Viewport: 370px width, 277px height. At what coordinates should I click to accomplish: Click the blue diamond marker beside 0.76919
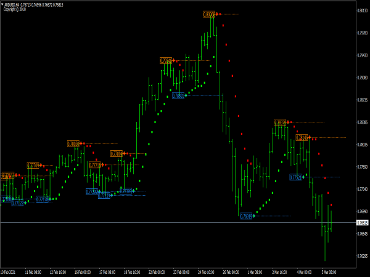[x=254, y=216]
